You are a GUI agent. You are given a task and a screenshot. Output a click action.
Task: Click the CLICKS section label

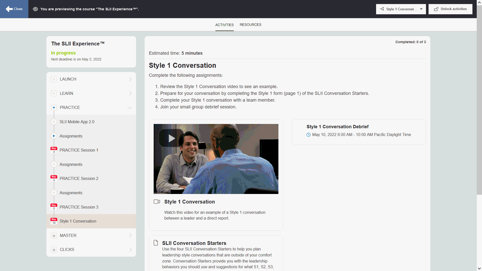(67, 250)
